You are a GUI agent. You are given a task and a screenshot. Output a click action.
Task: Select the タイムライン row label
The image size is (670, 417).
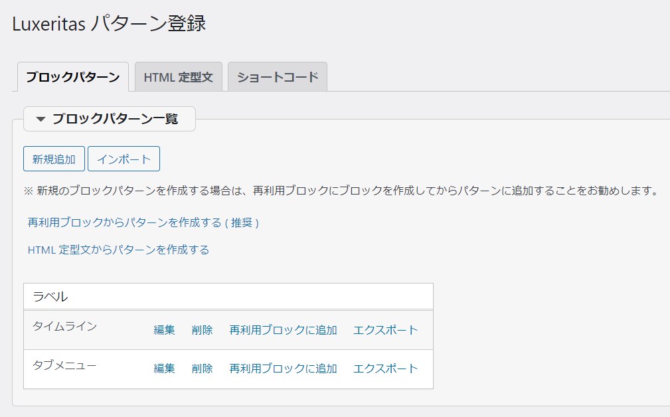click(x=59, y=326)
